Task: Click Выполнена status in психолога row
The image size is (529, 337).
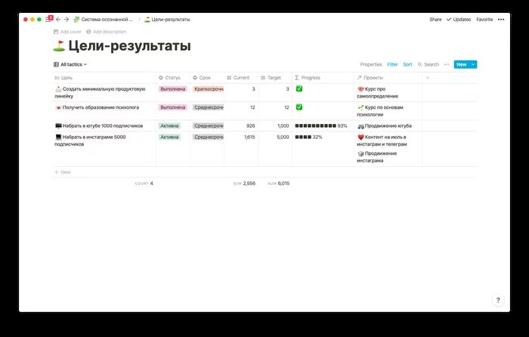Action: pyautogui.click(x=173, y=107)
